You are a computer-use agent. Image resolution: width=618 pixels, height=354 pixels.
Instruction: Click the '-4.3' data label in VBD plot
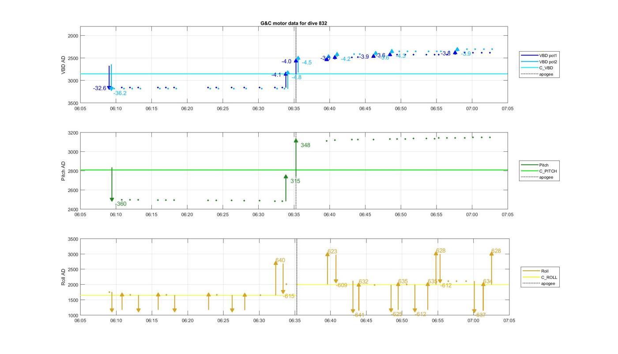pyautogui.click(x=401, y=56)
